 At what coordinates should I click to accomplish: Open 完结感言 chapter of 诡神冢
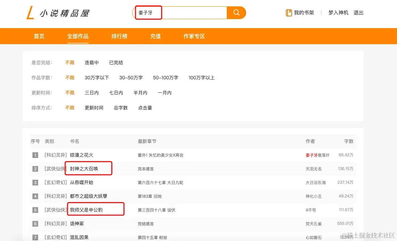pos(145,224)
